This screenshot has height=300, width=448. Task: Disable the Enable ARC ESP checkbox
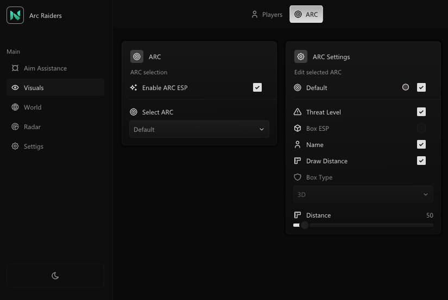pyautogui.click(x=257, y=87)
